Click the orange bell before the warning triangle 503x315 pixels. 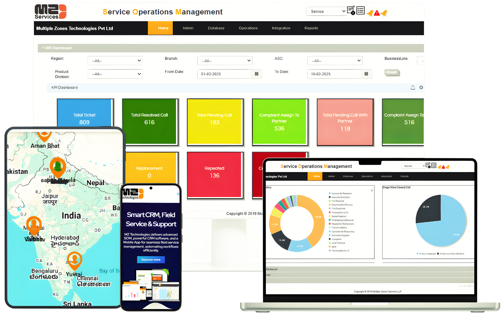tap(370, 13)
